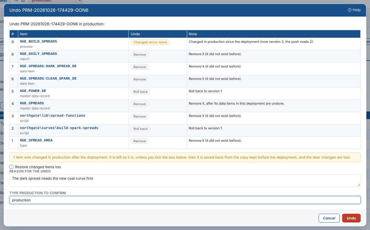Click the Remove badge for DARK_SPREAD_DE
Viewport: 370px width, 230px height.
point(140,67)
